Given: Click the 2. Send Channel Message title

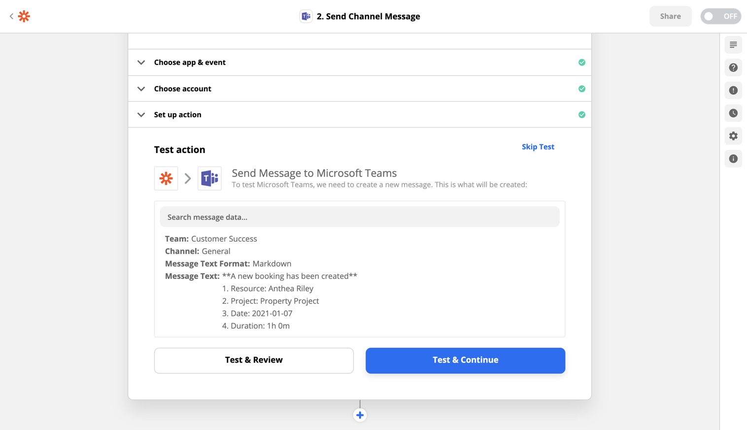Looking at the screenshot, I should click(x=368, y=16).
